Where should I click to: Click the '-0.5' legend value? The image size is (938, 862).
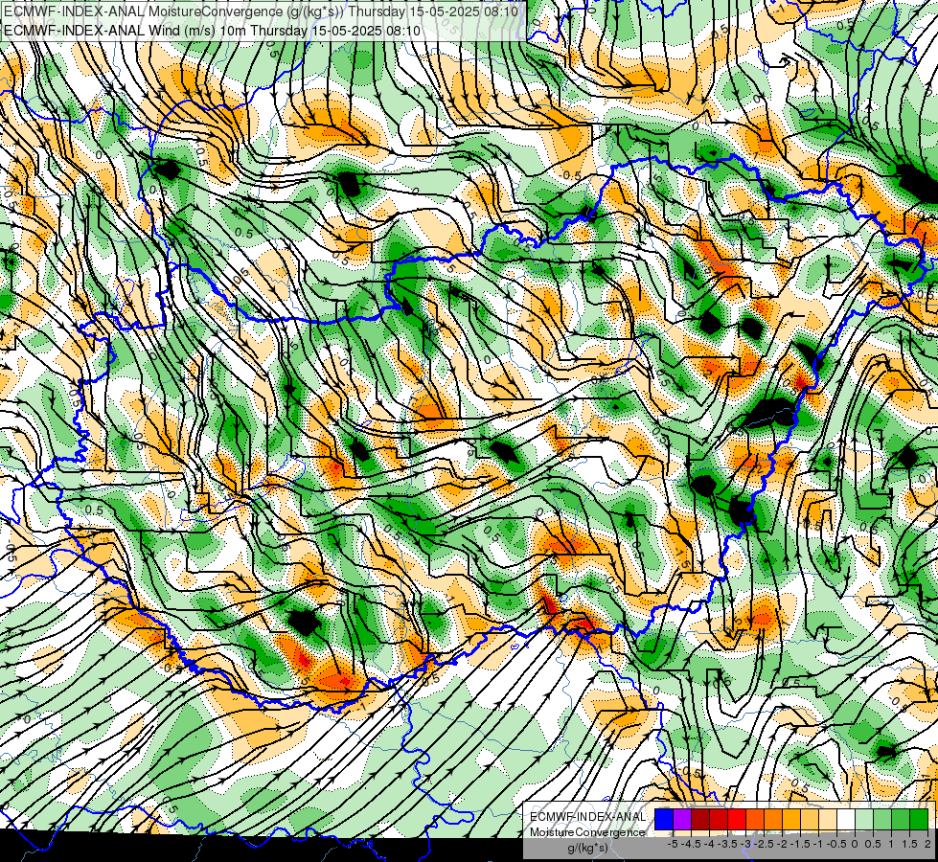(836, 844)
